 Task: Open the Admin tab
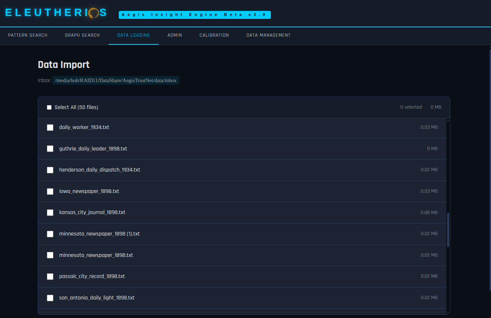pyautogui.click(x=175, y=35)
